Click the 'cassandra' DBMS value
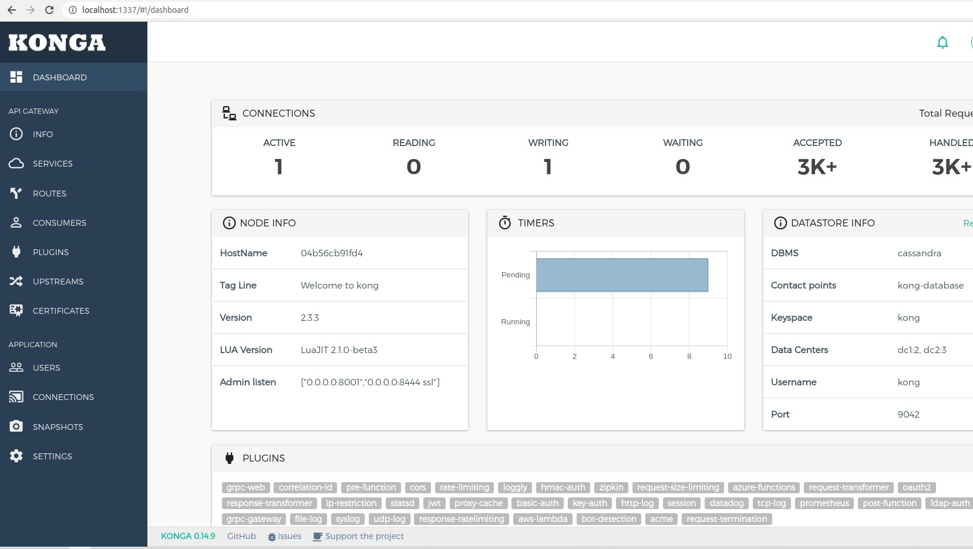 click(919, 253)
